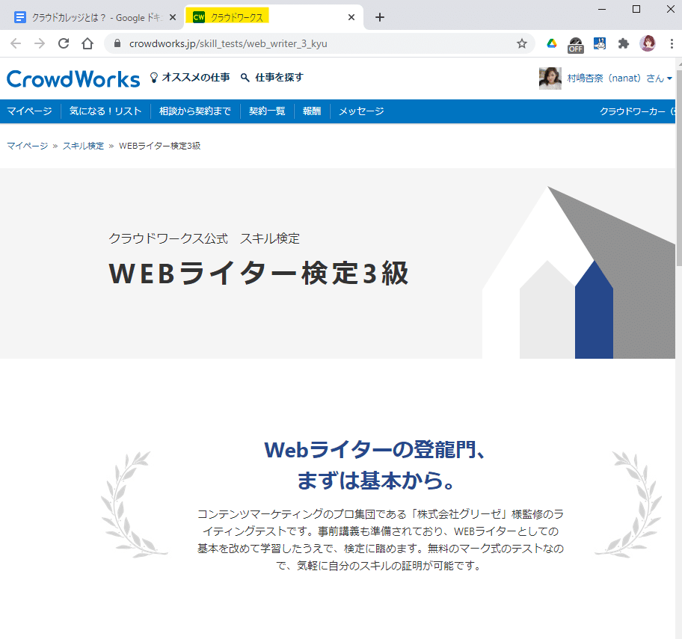Image resolution: width=682 pixels, height=639 pixels.
Task: Go back to the previous page
Action: point(15,44)
